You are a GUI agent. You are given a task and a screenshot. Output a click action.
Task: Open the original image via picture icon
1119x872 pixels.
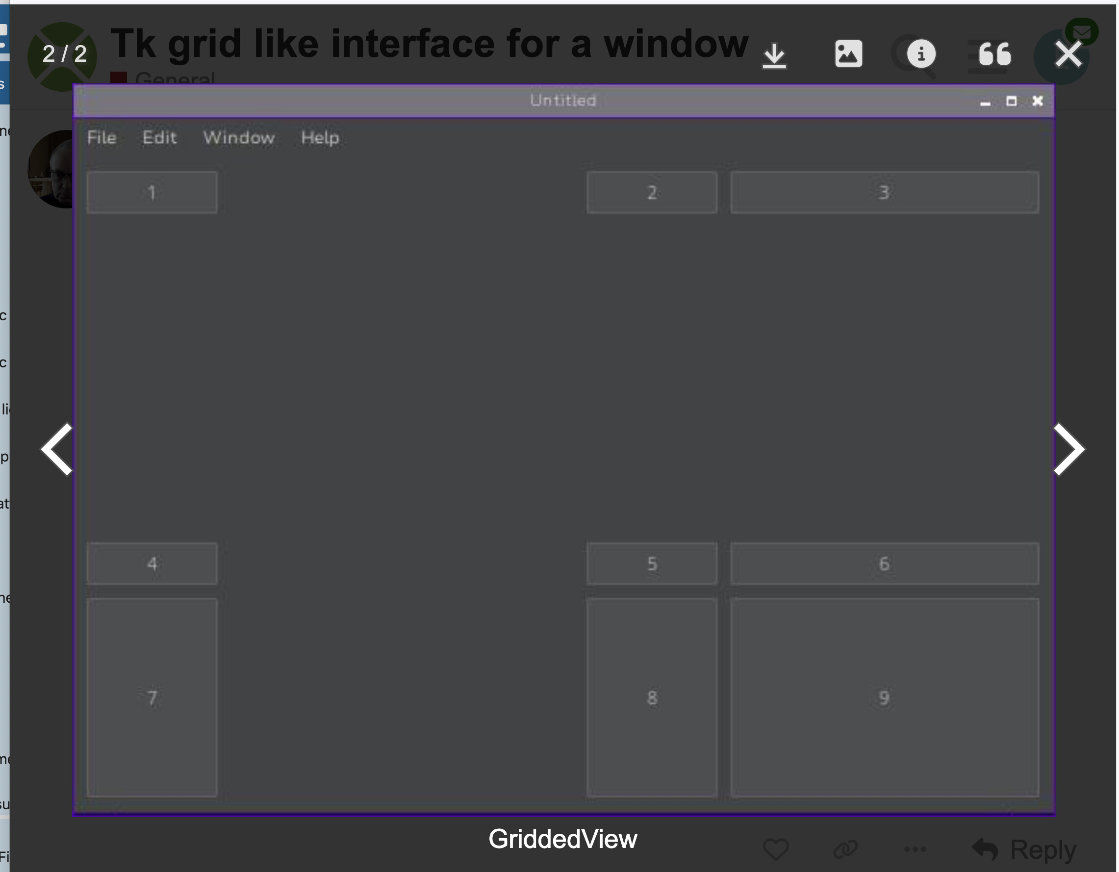coord(848,54)
